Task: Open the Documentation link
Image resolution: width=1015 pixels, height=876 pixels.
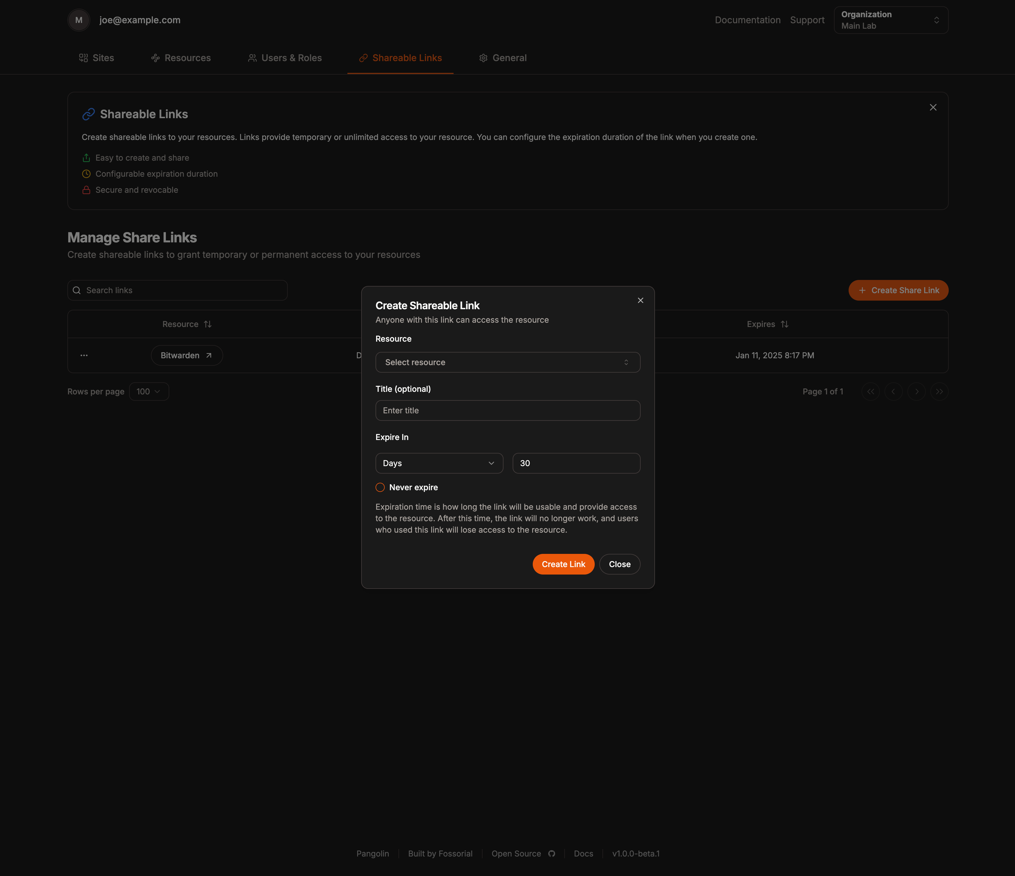Action: point(748,20)
